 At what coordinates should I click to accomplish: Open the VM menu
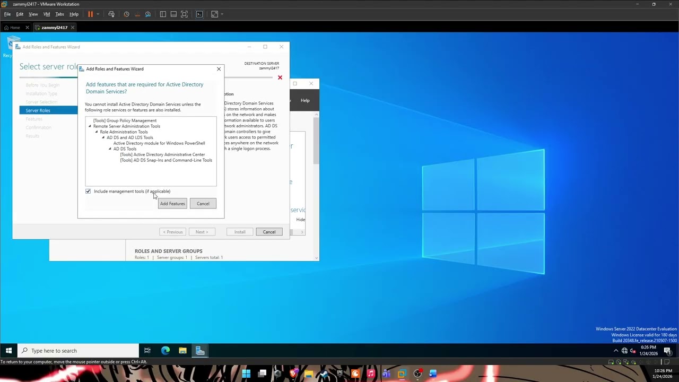47,14
